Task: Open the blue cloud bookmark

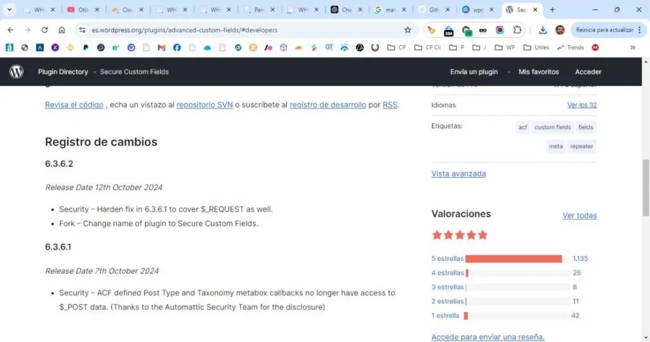Action: point(208,48)
